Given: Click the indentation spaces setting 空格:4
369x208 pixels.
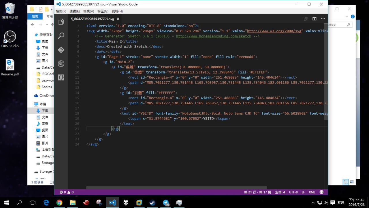Looking at the screenshot, I should pos(280,192).
